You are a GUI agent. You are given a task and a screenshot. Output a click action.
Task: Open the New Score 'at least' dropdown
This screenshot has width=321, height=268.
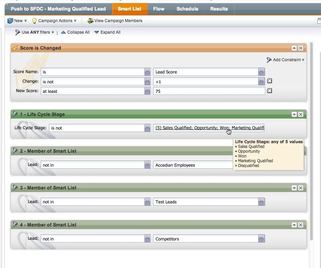tap(147, 91)
